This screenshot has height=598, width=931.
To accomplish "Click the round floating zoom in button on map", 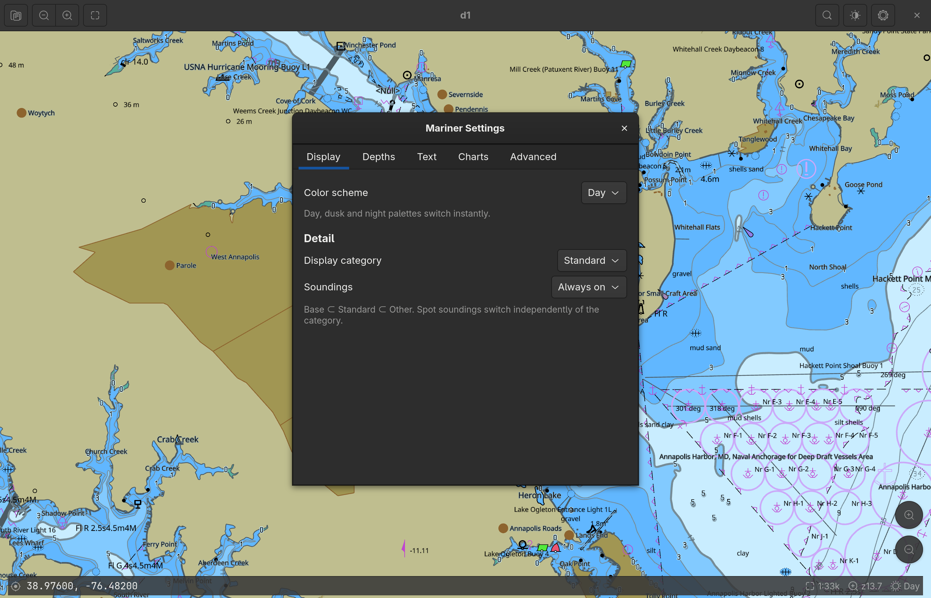I will click(909, 515).
